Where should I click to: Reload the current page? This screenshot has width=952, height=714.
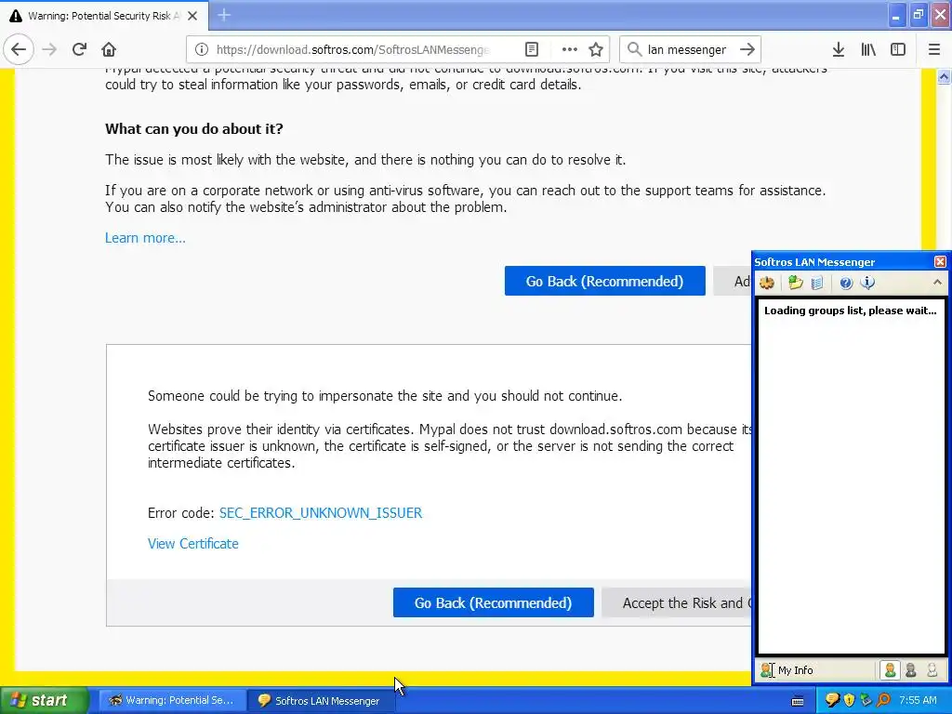point(79,49)
